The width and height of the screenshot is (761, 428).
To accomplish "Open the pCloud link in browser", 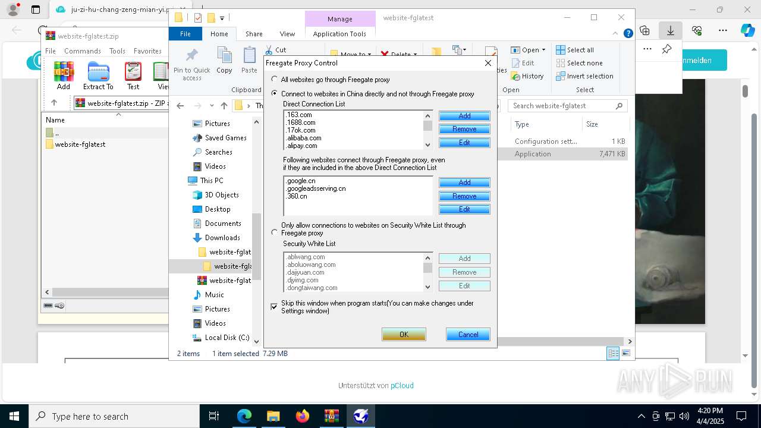I will (x=402, y=385).
